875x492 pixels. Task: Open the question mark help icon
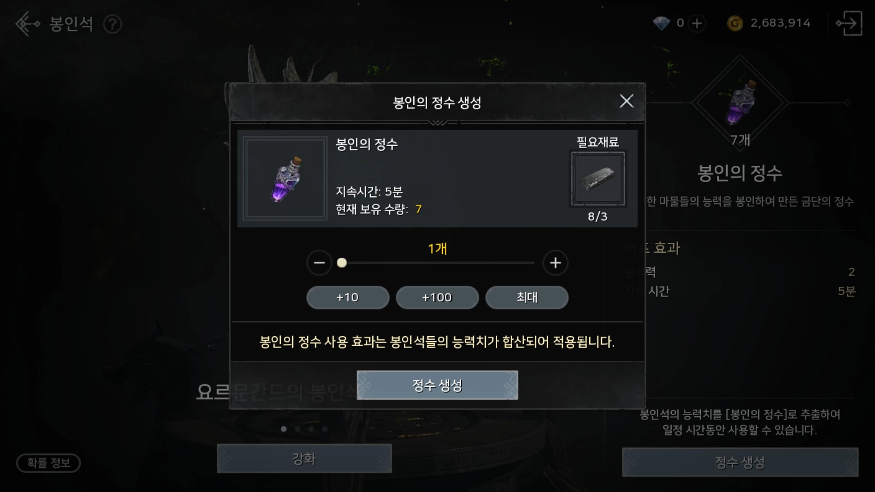[113, 24]
